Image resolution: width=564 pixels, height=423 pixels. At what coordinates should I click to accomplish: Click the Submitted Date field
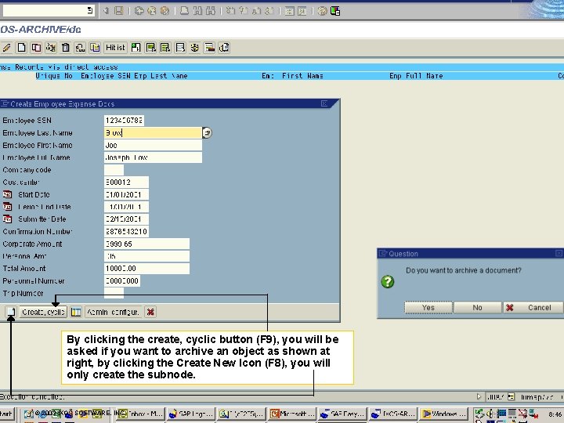126,219
